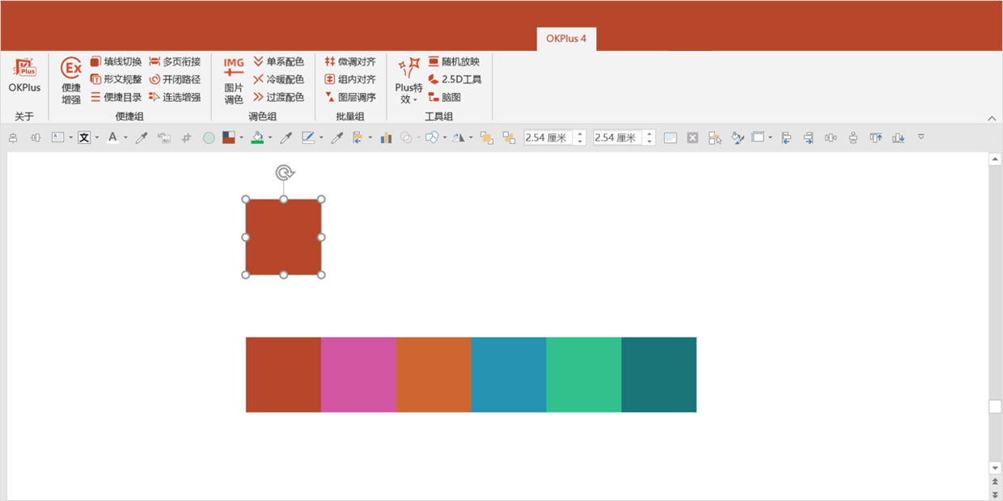The height and width of the screenshot is (501, 1003).
Task: Click the align top icon
Action: tap(876, 137)
